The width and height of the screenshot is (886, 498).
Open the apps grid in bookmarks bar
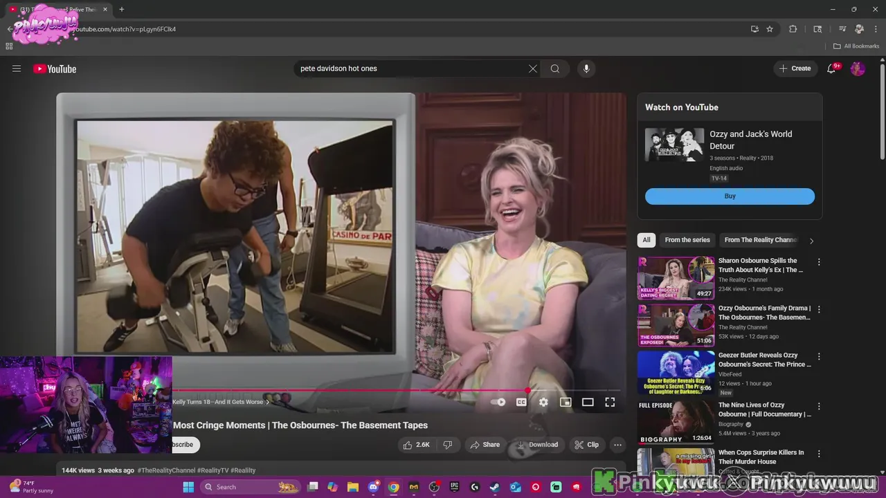[x=9, y=46]
